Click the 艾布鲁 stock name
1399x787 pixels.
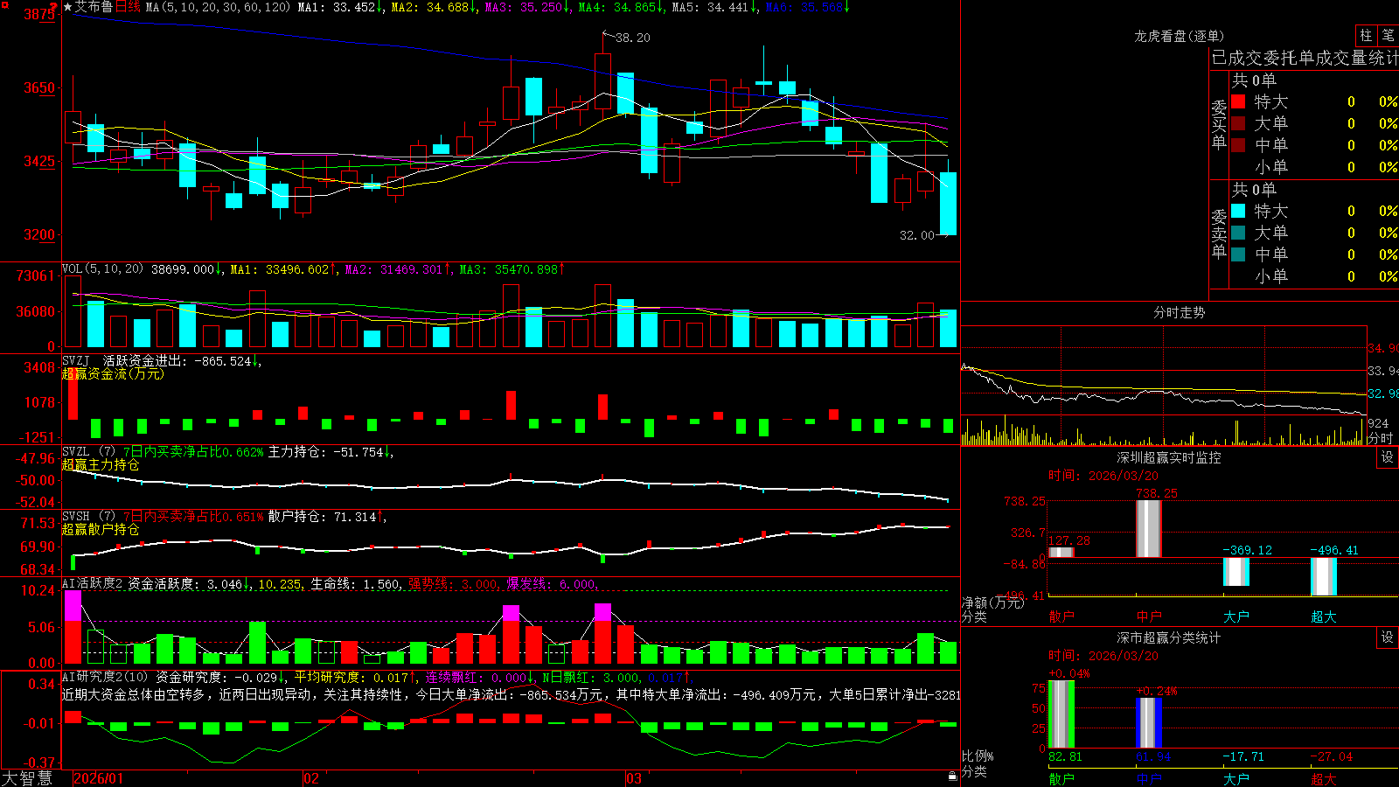coord(94,7)
